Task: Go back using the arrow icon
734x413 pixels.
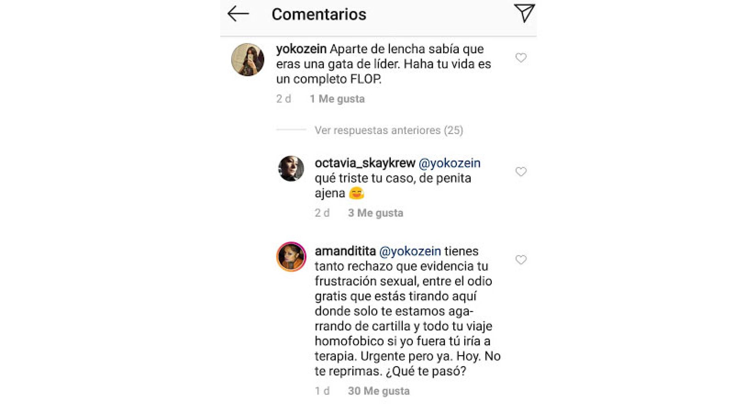Action: coord(238,14)
